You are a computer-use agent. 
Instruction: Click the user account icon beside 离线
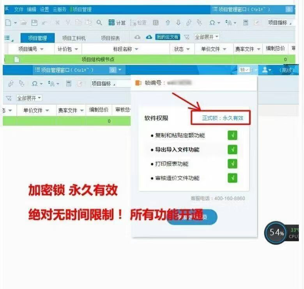(x=265, y=70)
